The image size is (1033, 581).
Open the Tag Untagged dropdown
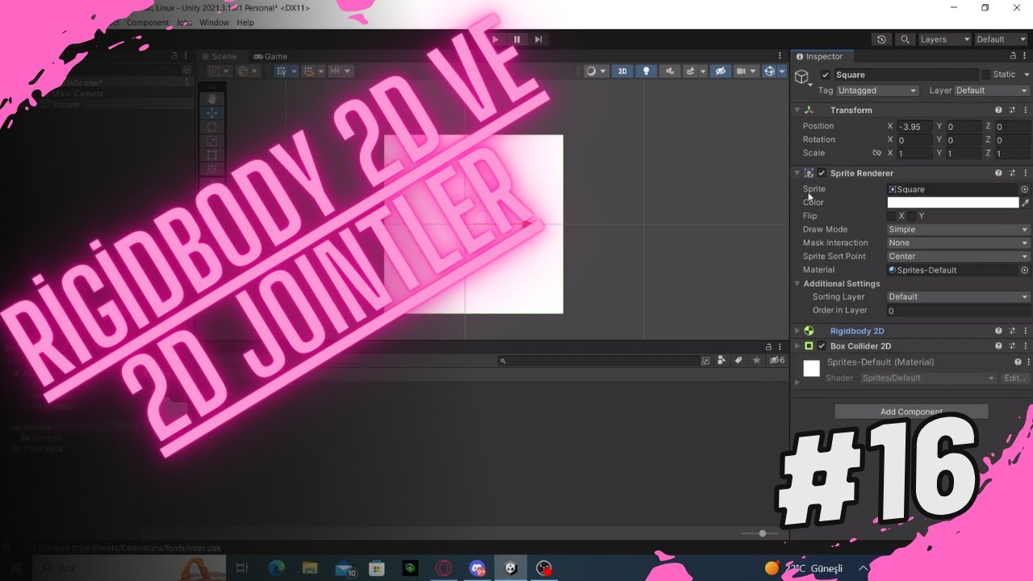pos(877,90)
